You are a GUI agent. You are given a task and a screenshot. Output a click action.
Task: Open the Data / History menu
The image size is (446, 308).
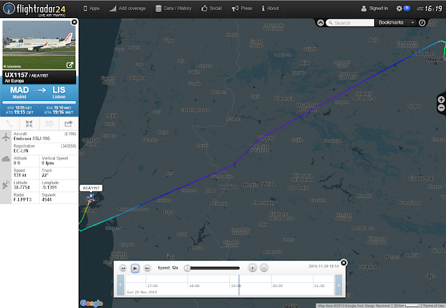click(x=174, y=8)
